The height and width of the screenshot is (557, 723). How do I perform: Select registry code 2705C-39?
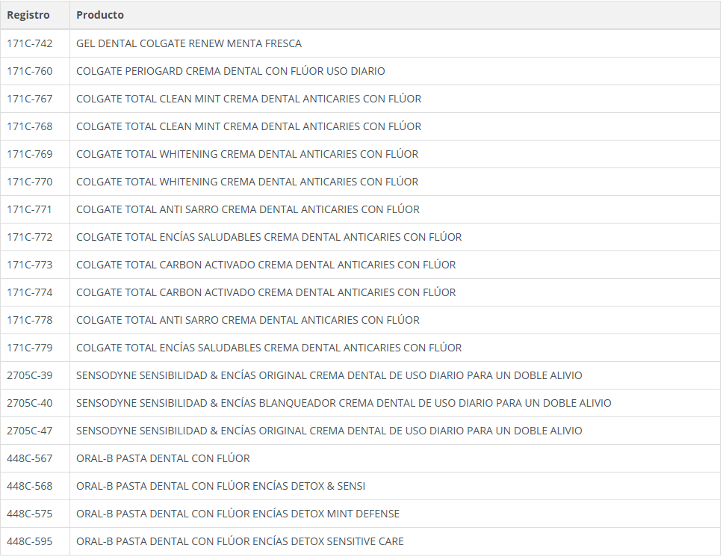coord(30,375)
